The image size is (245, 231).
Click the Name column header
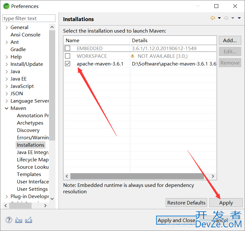click(97, 41)
